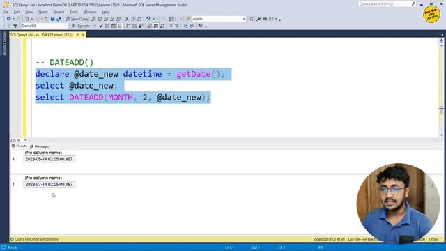Viewport: 446px width, 251px height.
Task: Expand the SQL editor toolbar options
Action: coord(206,26)
